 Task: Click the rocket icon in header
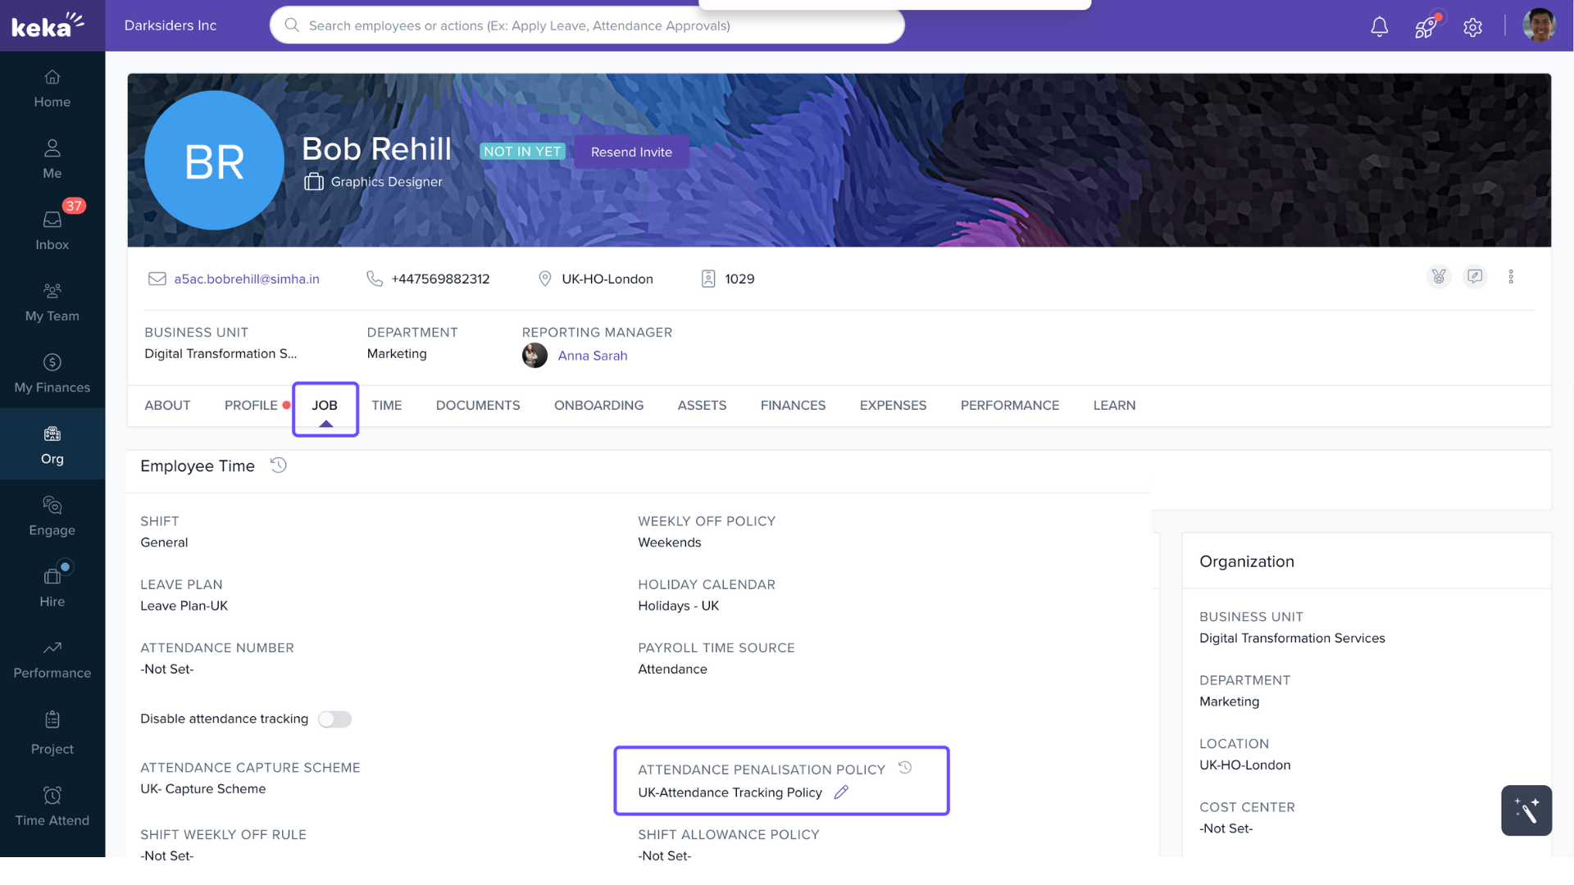pos(1426,27)
